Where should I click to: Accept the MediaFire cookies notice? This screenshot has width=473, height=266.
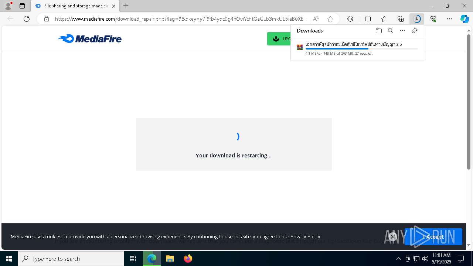pyautogui.click(x=433, y=237)
